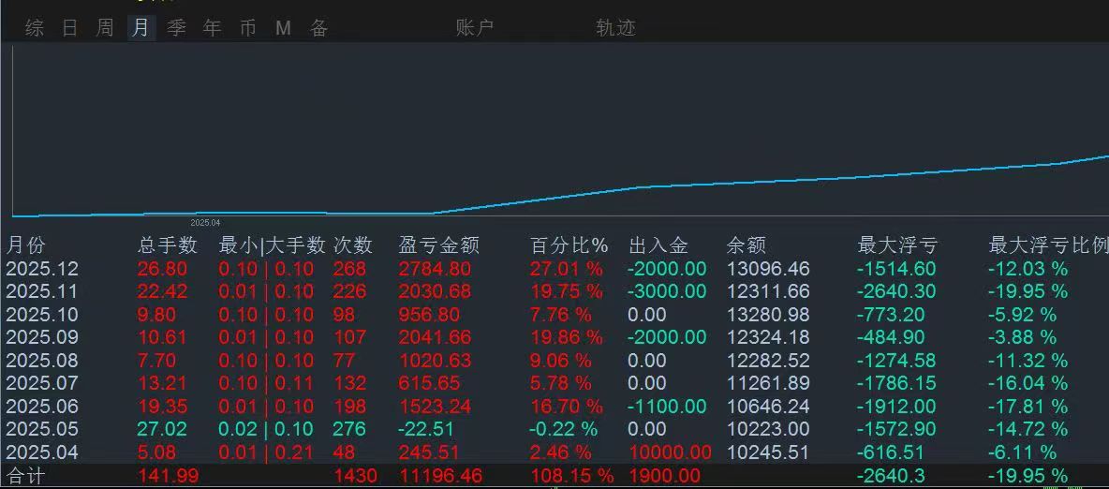Click total lots 141.99
Image resolution: width=1109 pixels, height=489 pixels.
(169, 476)
